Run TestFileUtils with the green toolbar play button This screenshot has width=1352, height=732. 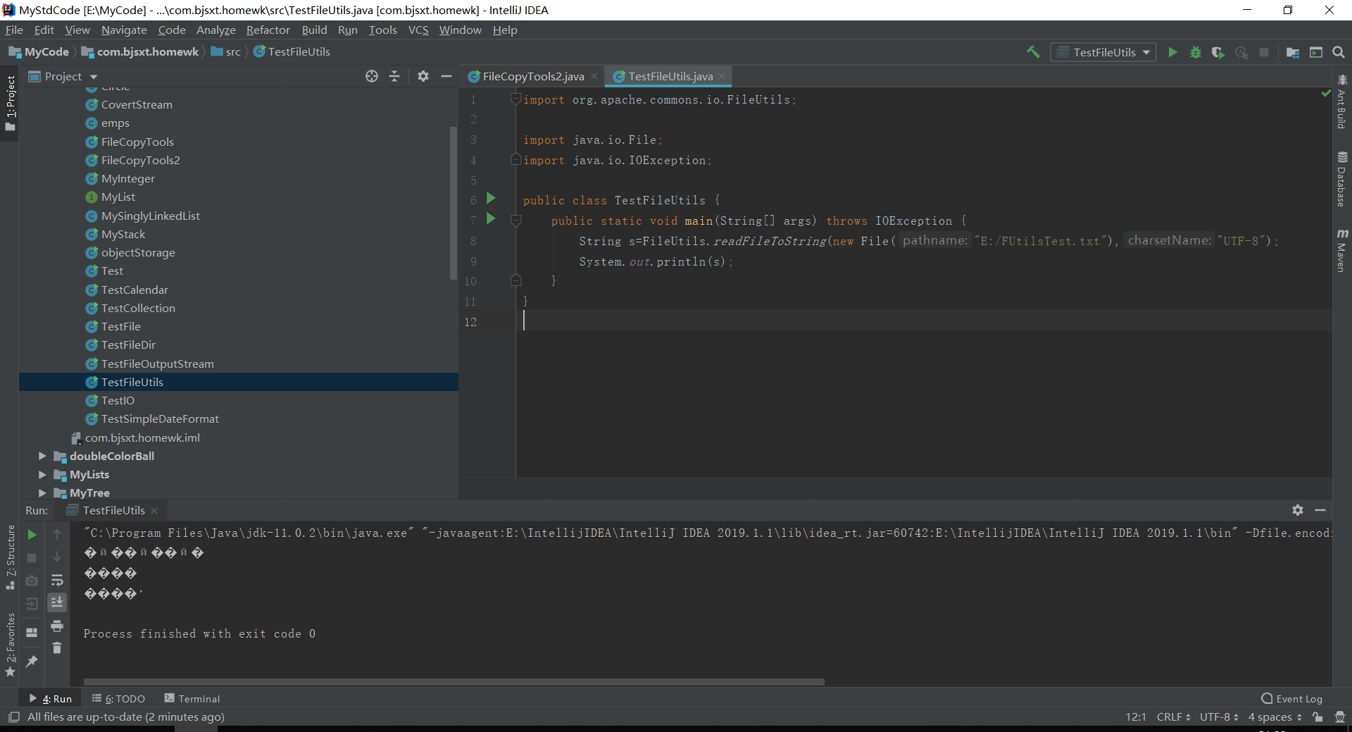(x=1172, y=52)
